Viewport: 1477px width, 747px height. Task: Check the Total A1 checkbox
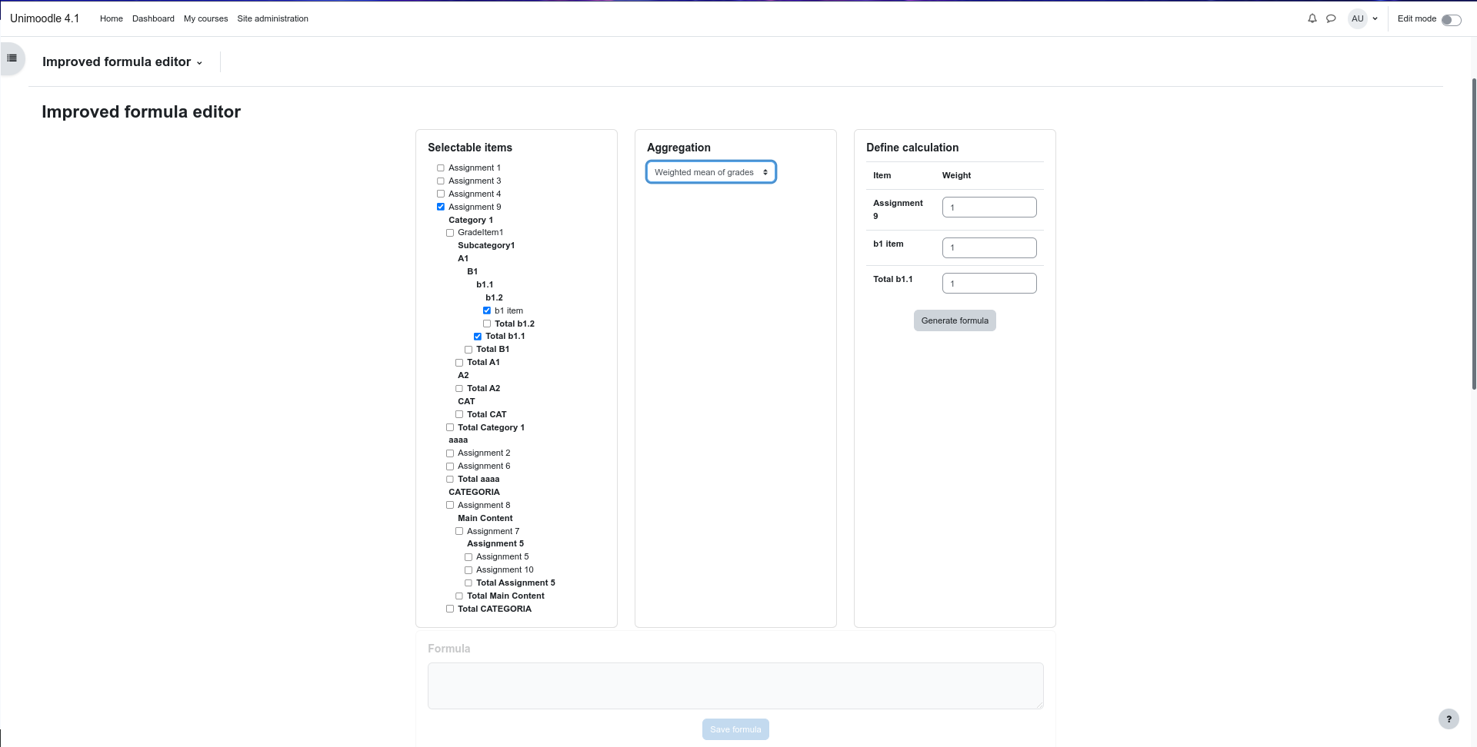point(459,363)
